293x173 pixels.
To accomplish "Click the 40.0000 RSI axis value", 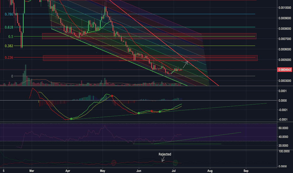I will pos(283,137).
